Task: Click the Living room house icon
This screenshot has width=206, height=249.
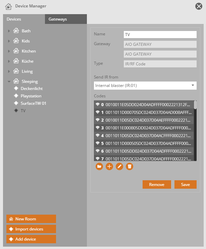Action: (x=16, y=71)
